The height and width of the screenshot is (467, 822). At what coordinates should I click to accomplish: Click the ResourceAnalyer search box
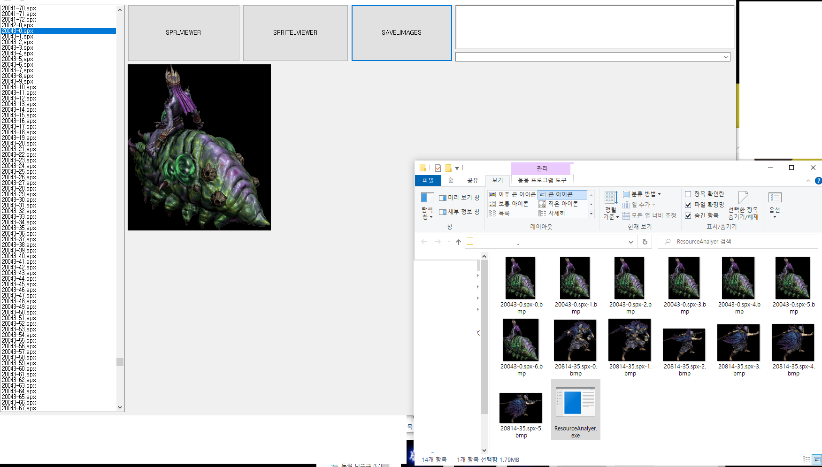tap(738, 242)
